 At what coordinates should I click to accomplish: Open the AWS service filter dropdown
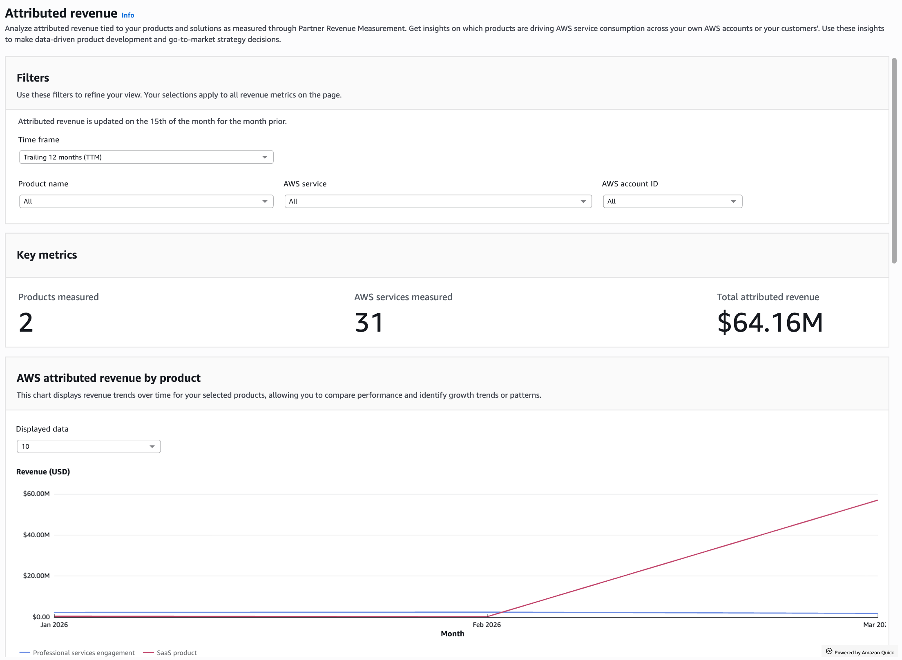438,201
